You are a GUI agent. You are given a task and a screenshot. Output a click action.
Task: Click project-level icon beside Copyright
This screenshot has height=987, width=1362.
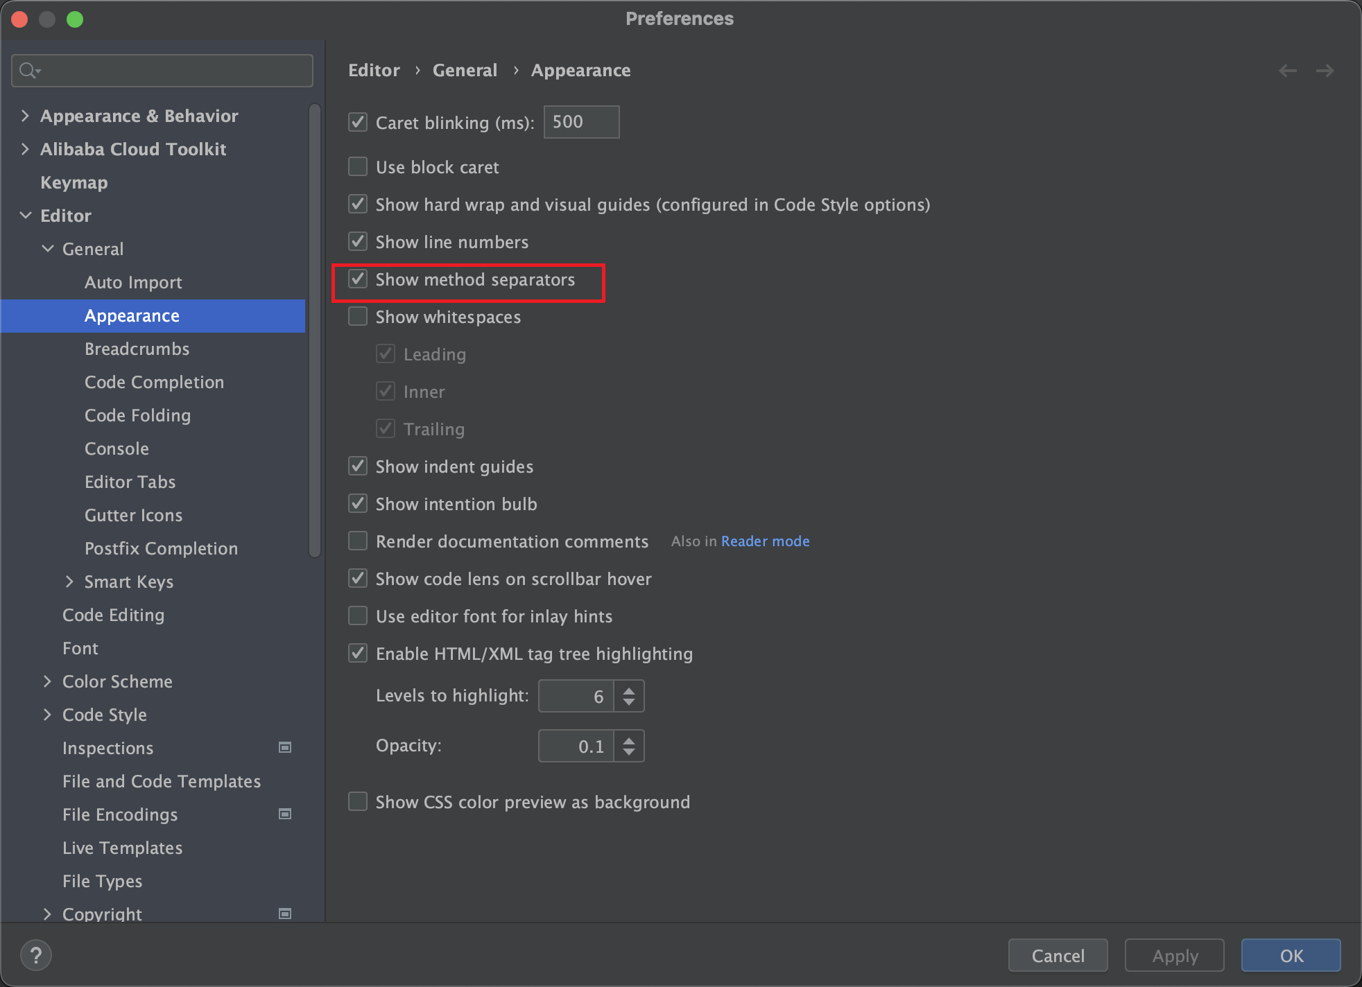click(284, 914)
